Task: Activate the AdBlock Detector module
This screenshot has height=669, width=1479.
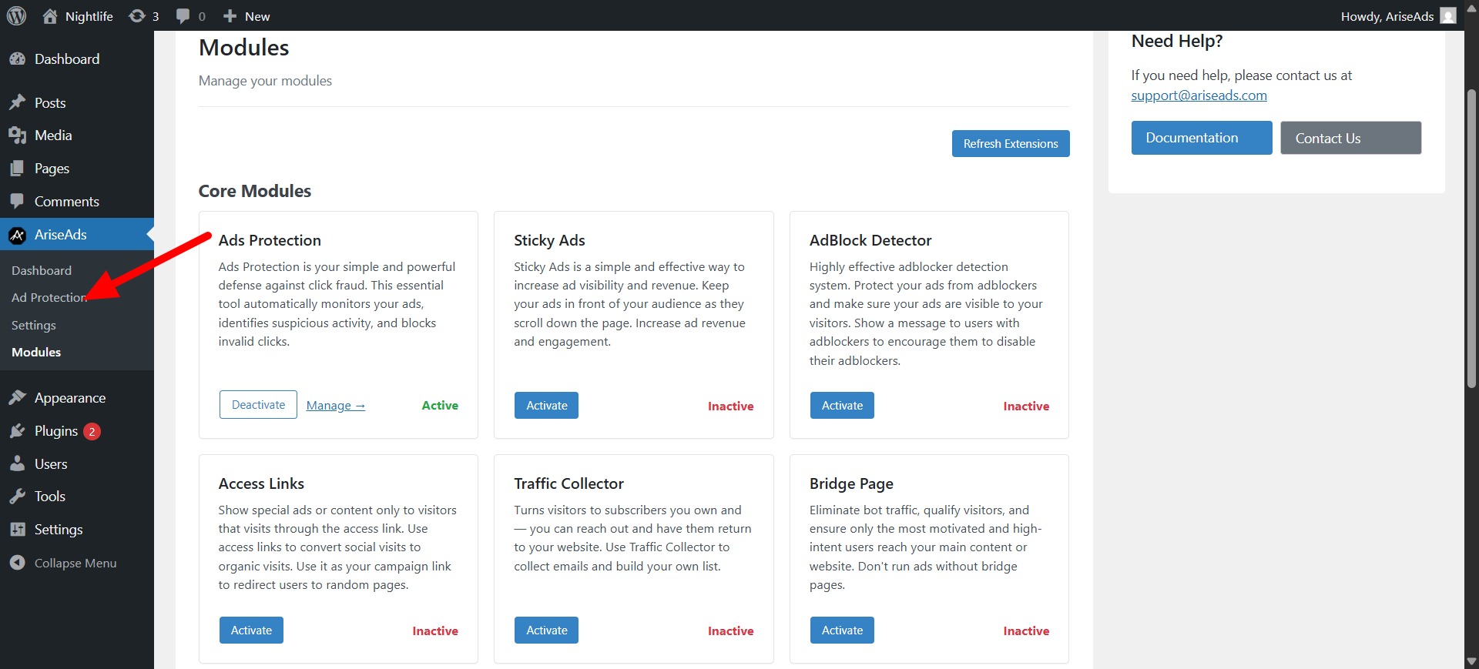Action: click(x=842, y=406)
